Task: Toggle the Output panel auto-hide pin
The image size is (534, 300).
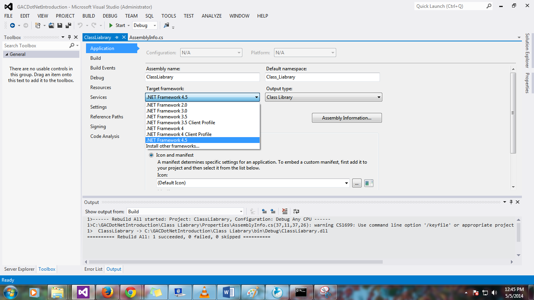Action: 511,202
